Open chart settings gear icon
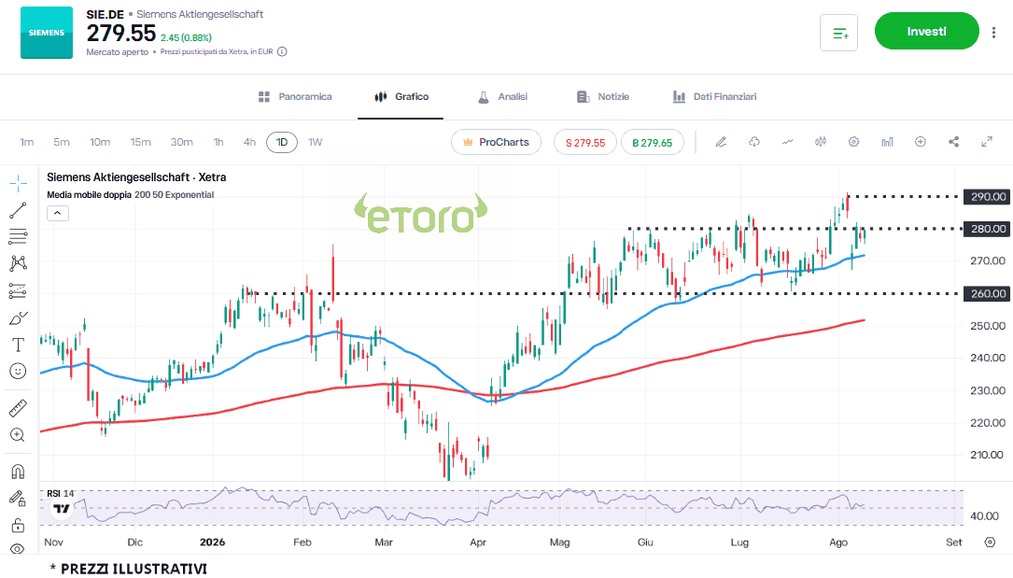The image size is (1013, 578). tap(853, 142)
